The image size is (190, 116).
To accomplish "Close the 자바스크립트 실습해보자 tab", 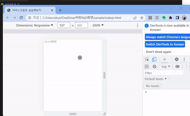I will [x=52, y=10].
